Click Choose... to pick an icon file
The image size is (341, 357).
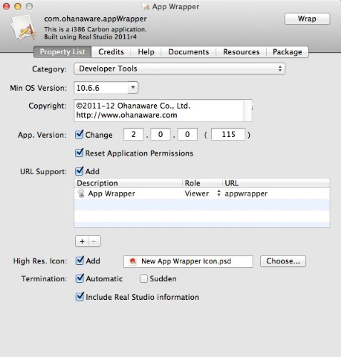pos(283,261)
